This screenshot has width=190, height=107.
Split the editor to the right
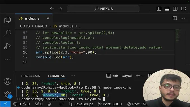pos(175,18)
